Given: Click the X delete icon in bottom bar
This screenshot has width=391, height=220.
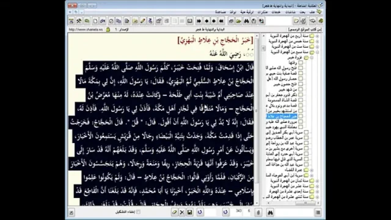Looking at the screenshot, I should click(182, 212).
